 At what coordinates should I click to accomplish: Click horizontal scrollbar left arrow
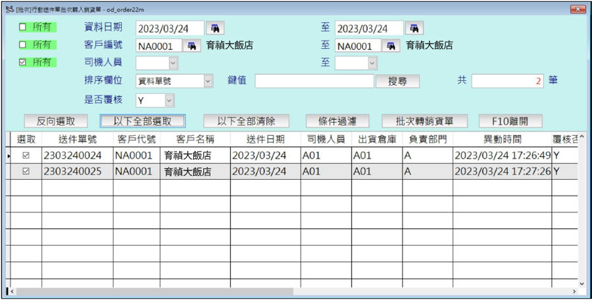[x=12, y=291]
